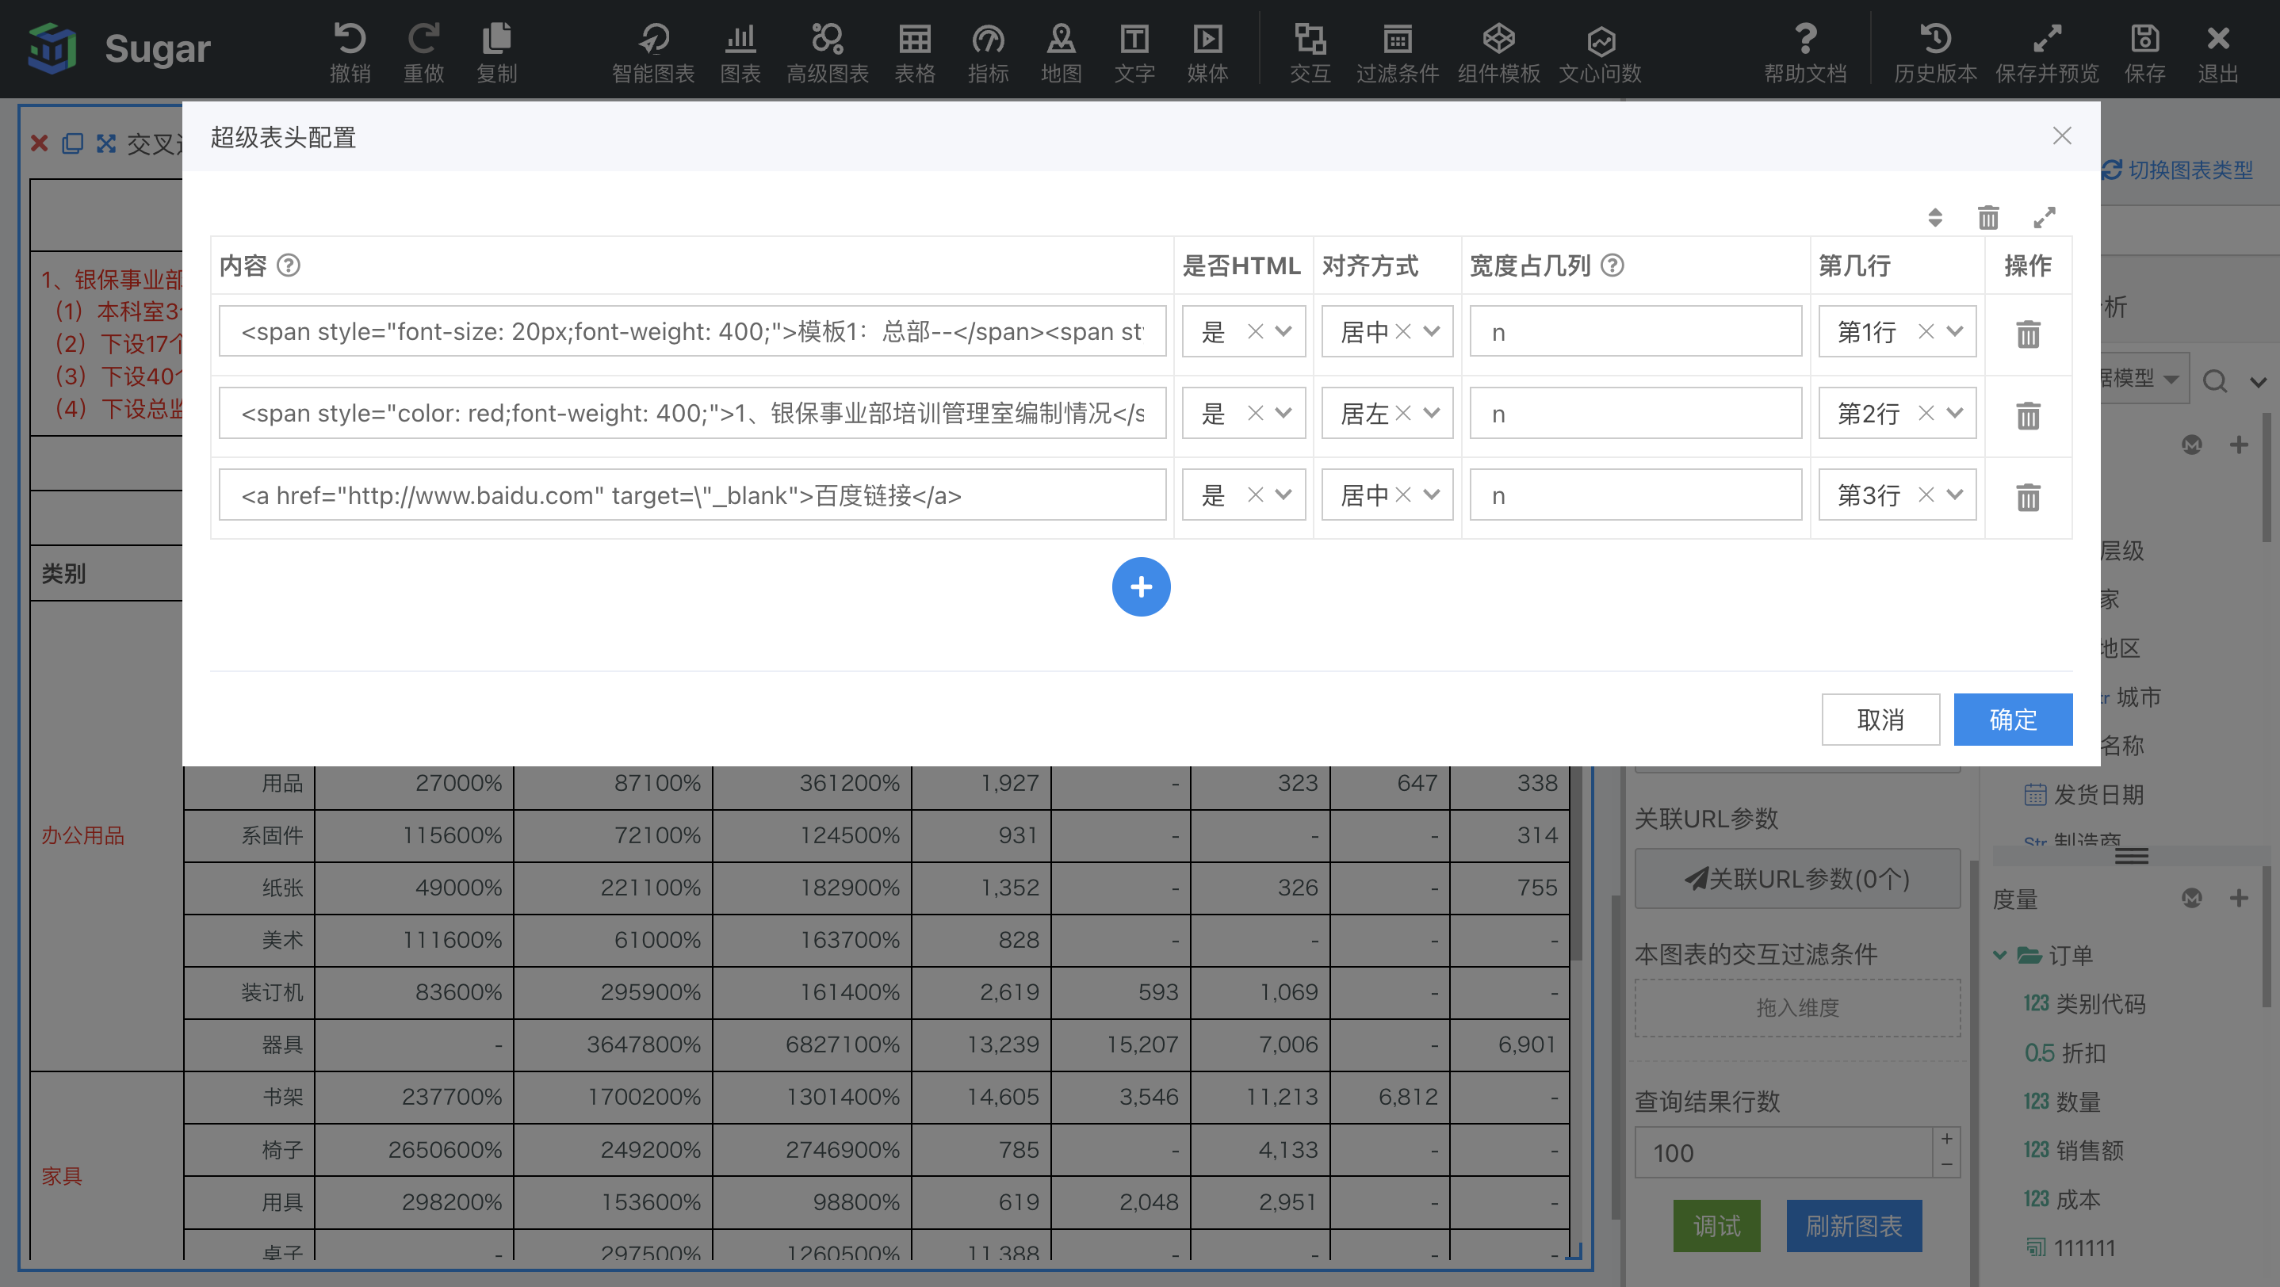Click the delete-all trash icon above the table
The height and width of the screenshot is (1287, 2280).
point(1988,216)
